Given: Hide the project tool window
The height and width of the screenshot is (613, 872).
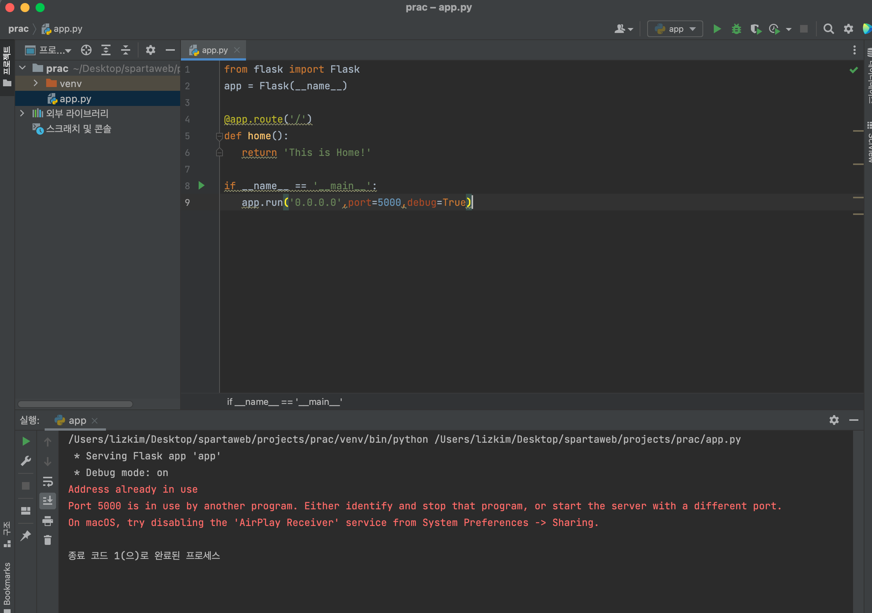Looking at the screenshot, I should (170, 50).
